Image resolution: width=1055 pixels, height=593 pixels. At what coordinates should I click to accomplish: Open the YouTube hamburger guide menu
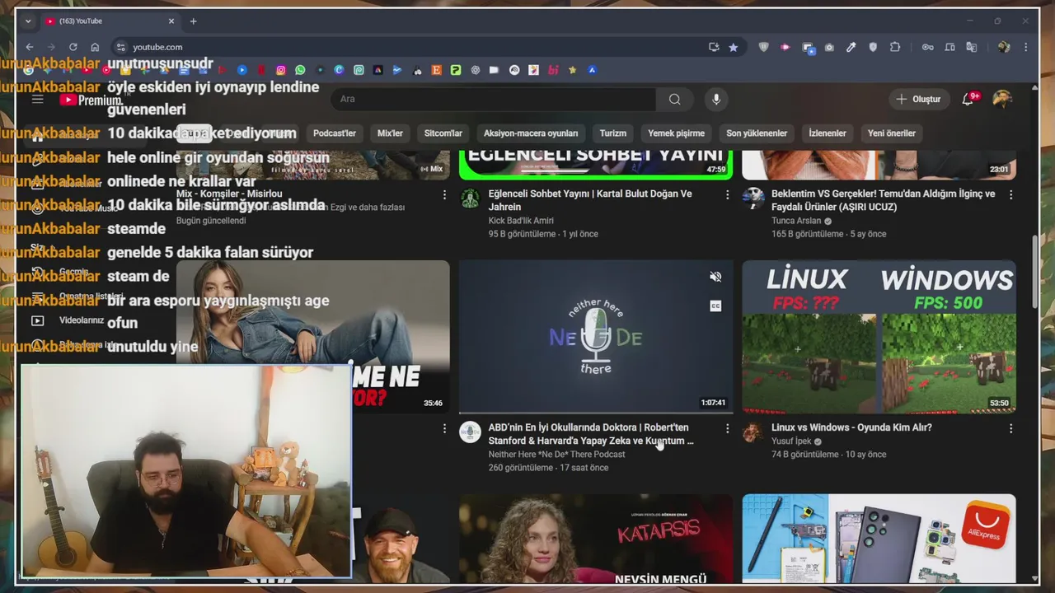pos(37,100)
